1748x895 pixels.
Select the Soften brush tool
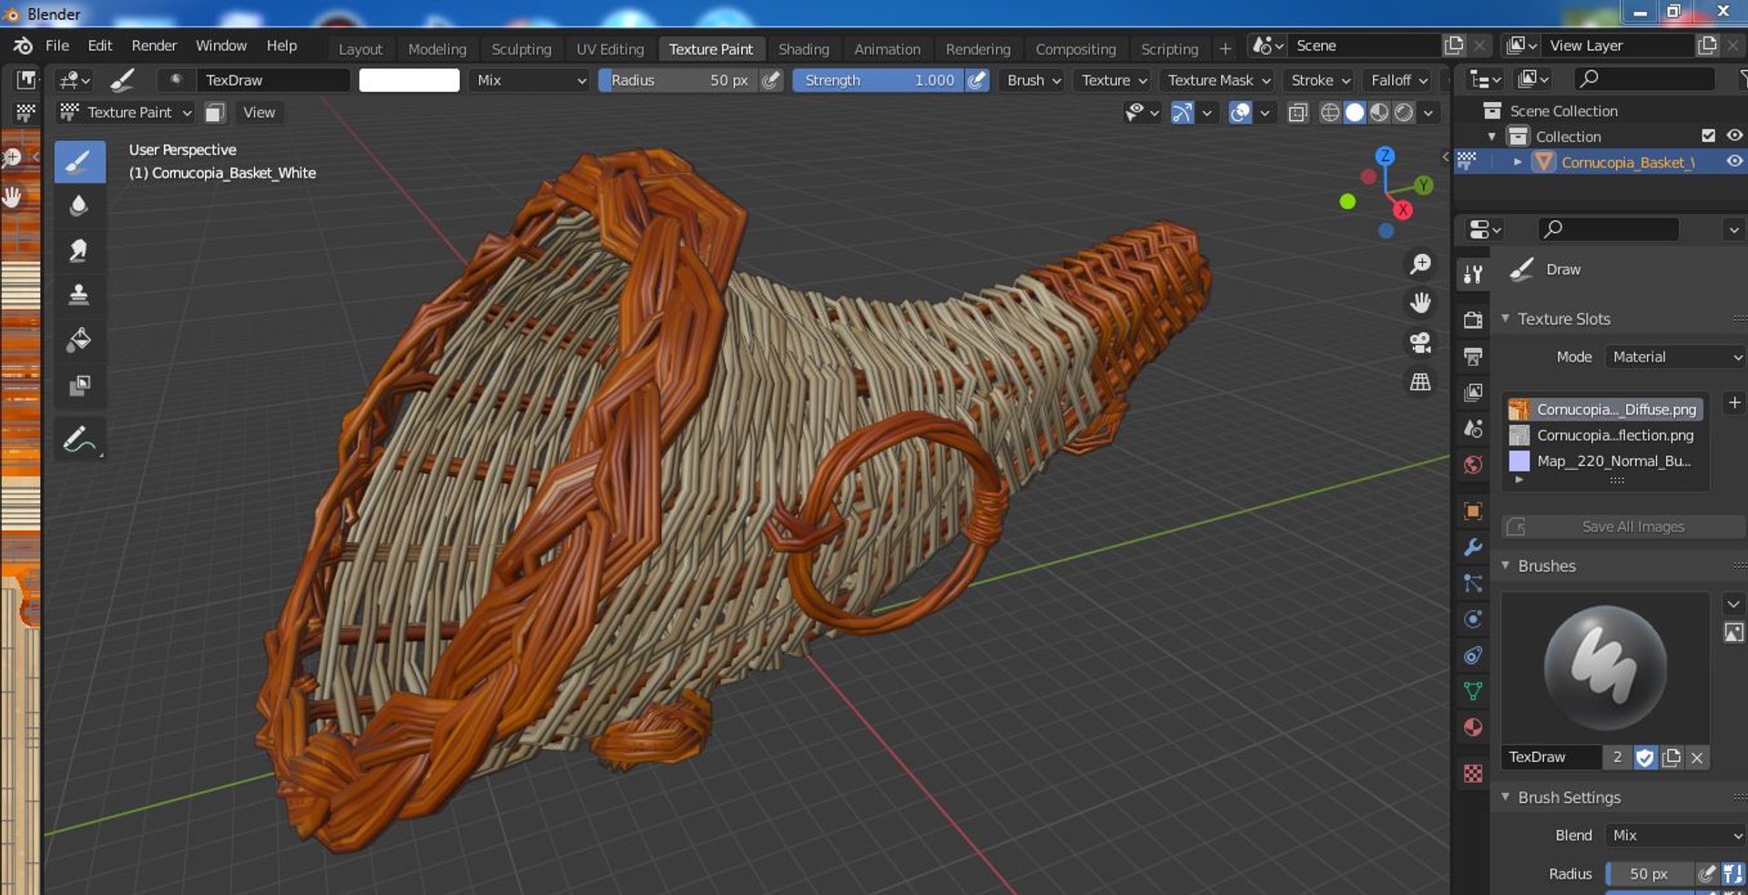[x=79, y=206]
